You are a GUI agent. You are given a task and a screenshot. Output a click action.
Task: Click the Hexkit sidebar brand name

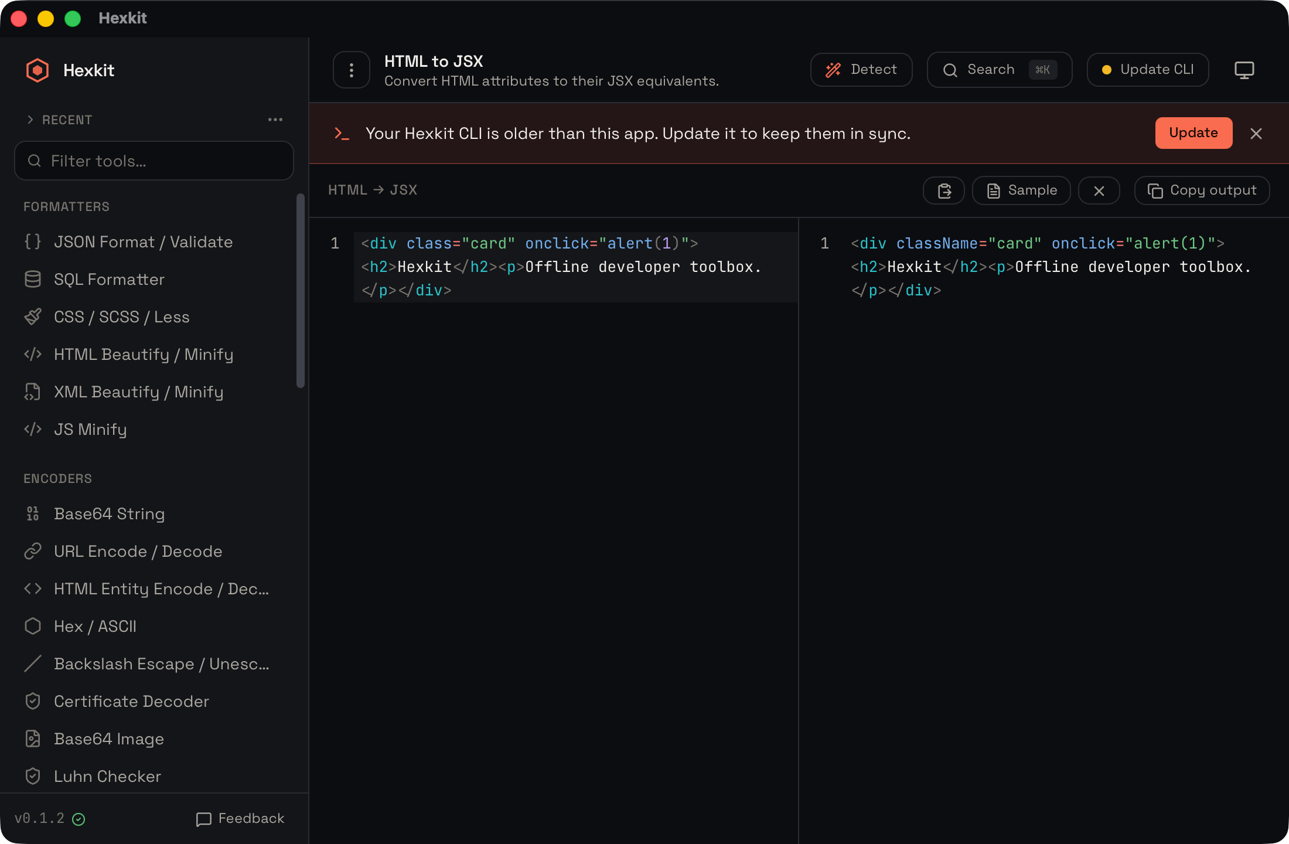click(88, 70)
